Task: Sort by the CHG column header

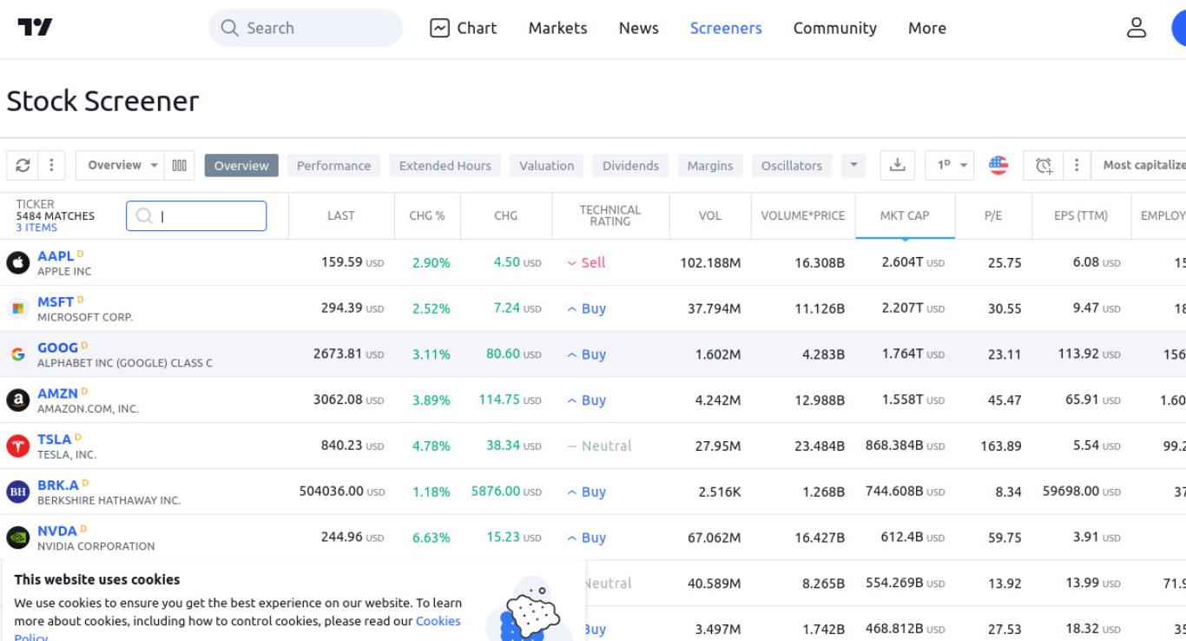Action: [x=506, y=215]
